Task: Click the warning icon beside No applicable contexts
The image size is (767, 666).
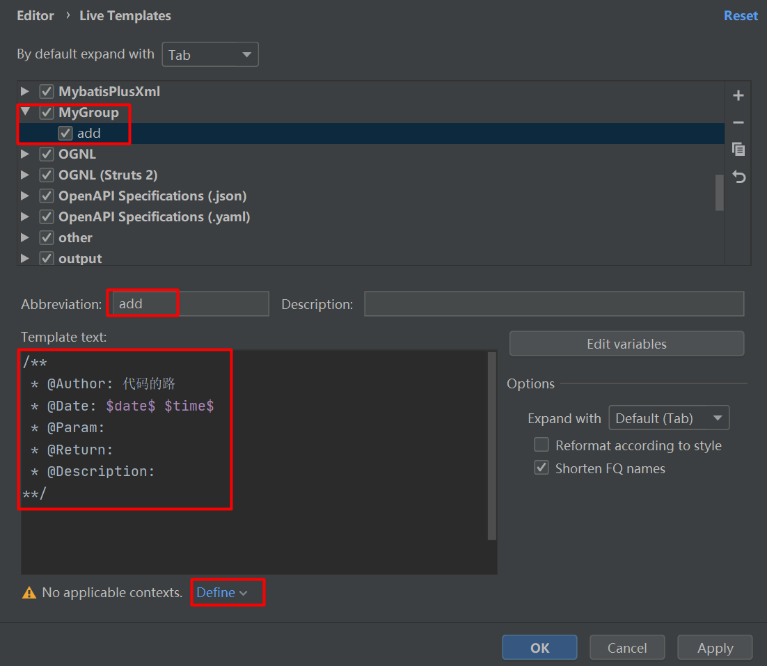Action: coord(29,593)
